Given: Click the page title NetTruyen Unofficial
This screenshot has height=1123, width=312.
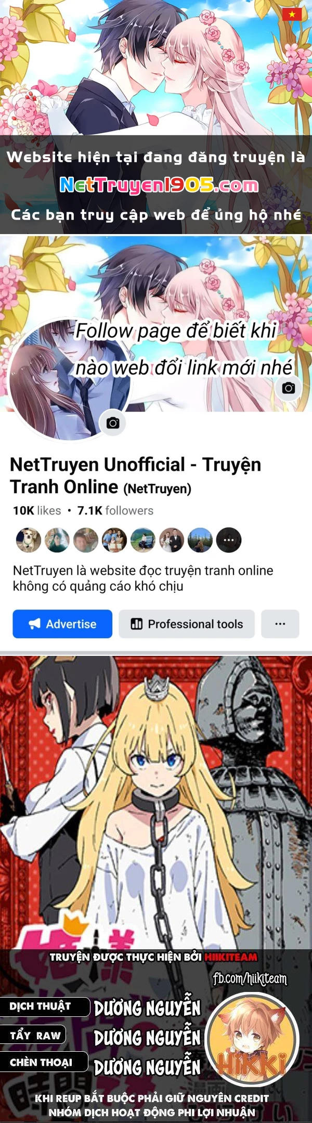Looking at the screenshot, I should [x=98, y=464].
